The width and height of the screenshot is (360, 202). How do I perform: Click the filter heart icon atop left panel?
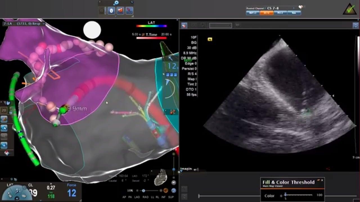point(7,103)
